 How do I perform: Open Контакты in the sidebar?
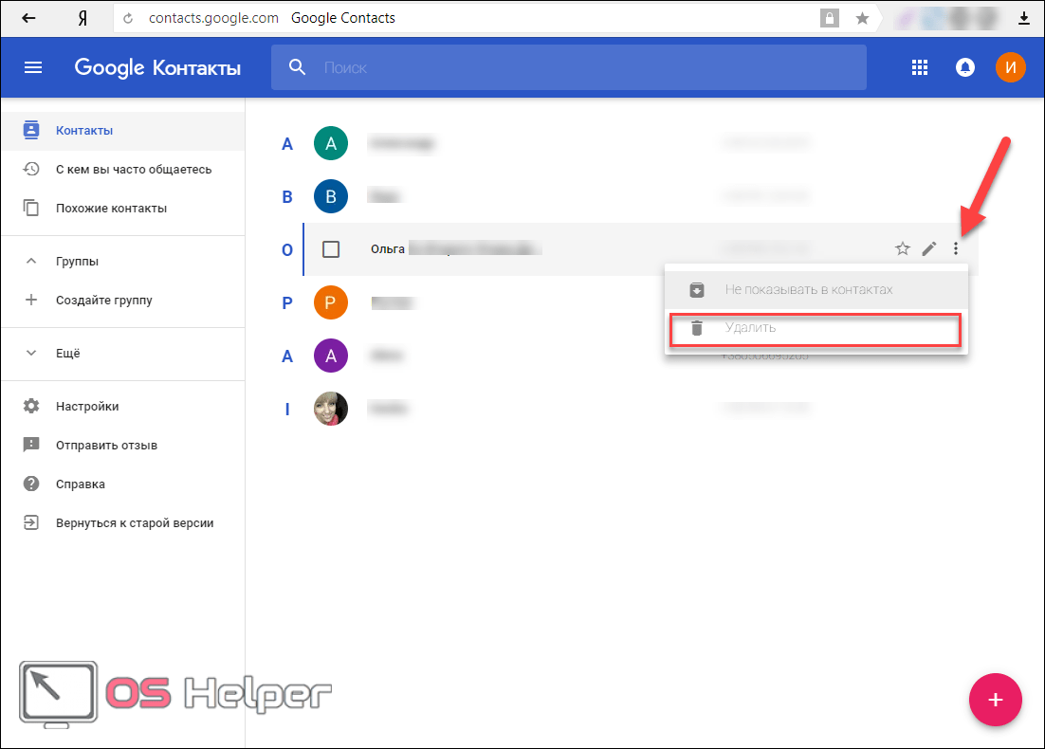(83, 131)
